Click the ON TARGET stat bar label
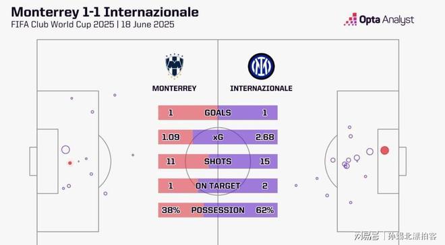Viewport: 445px width, 245px height. 218,186
